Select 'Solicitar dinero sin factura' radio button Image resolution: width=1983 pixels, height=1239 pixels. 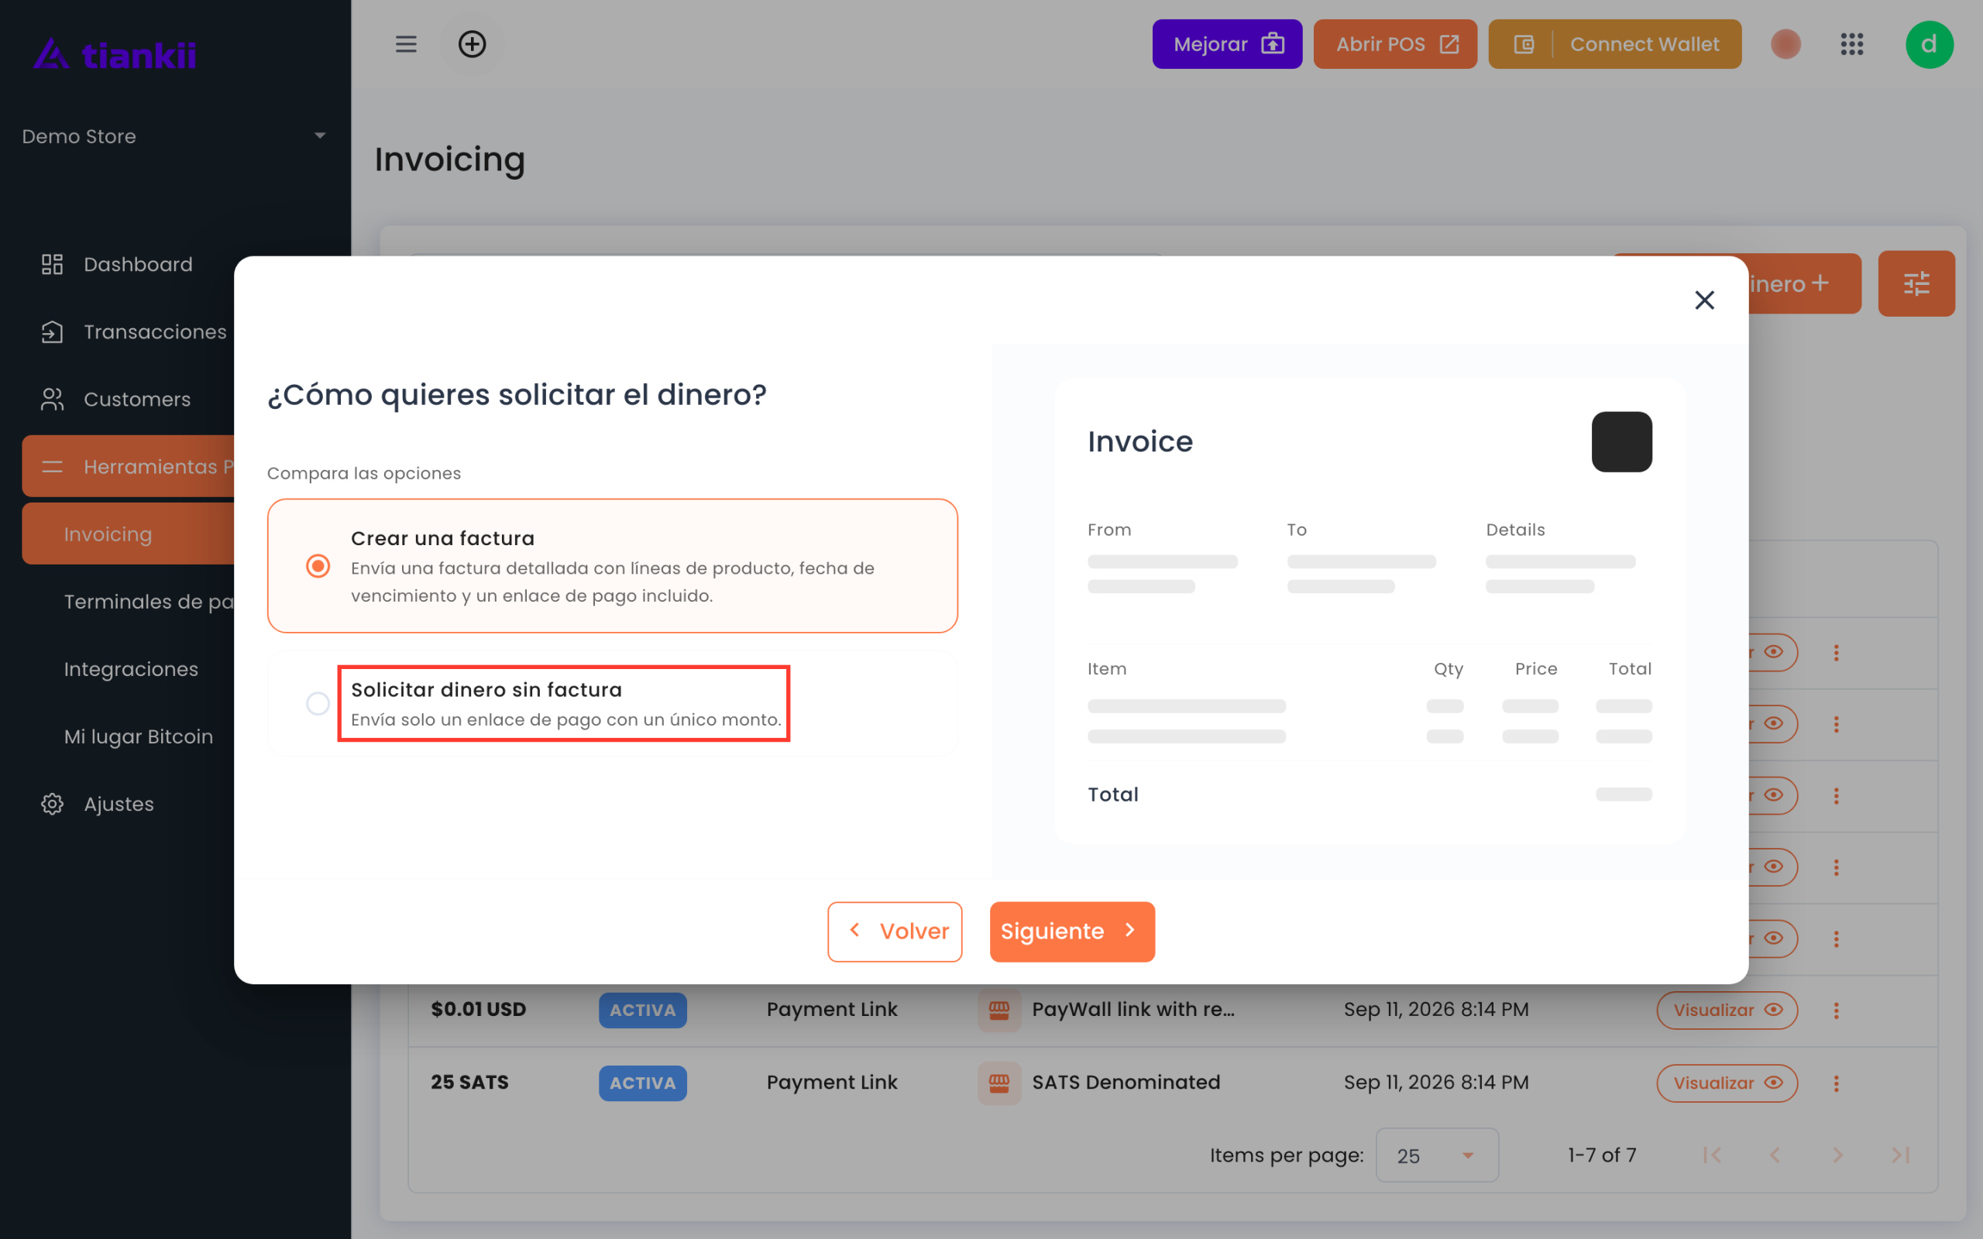(318, 704)
